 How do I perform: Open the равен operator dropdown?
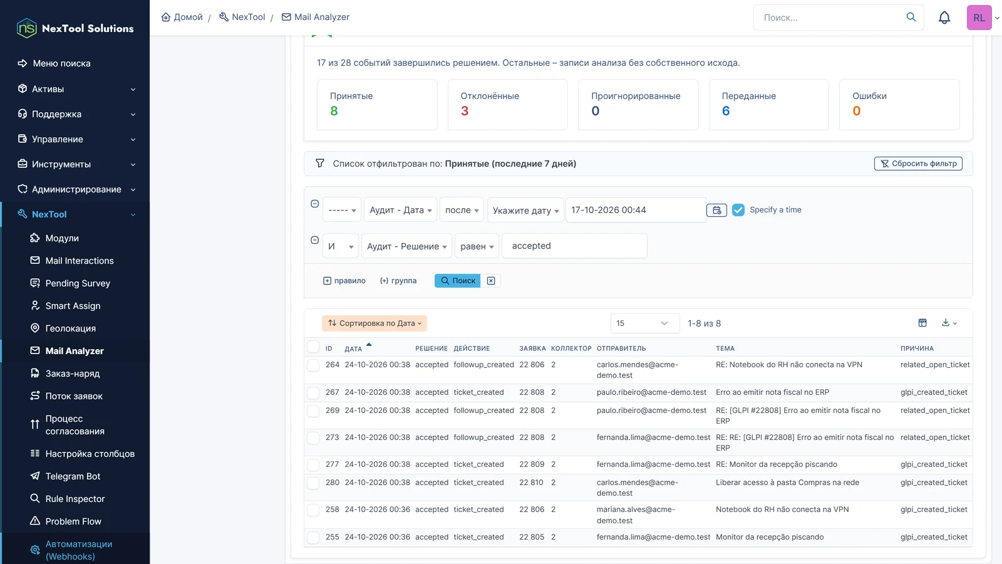pos(477,246)
